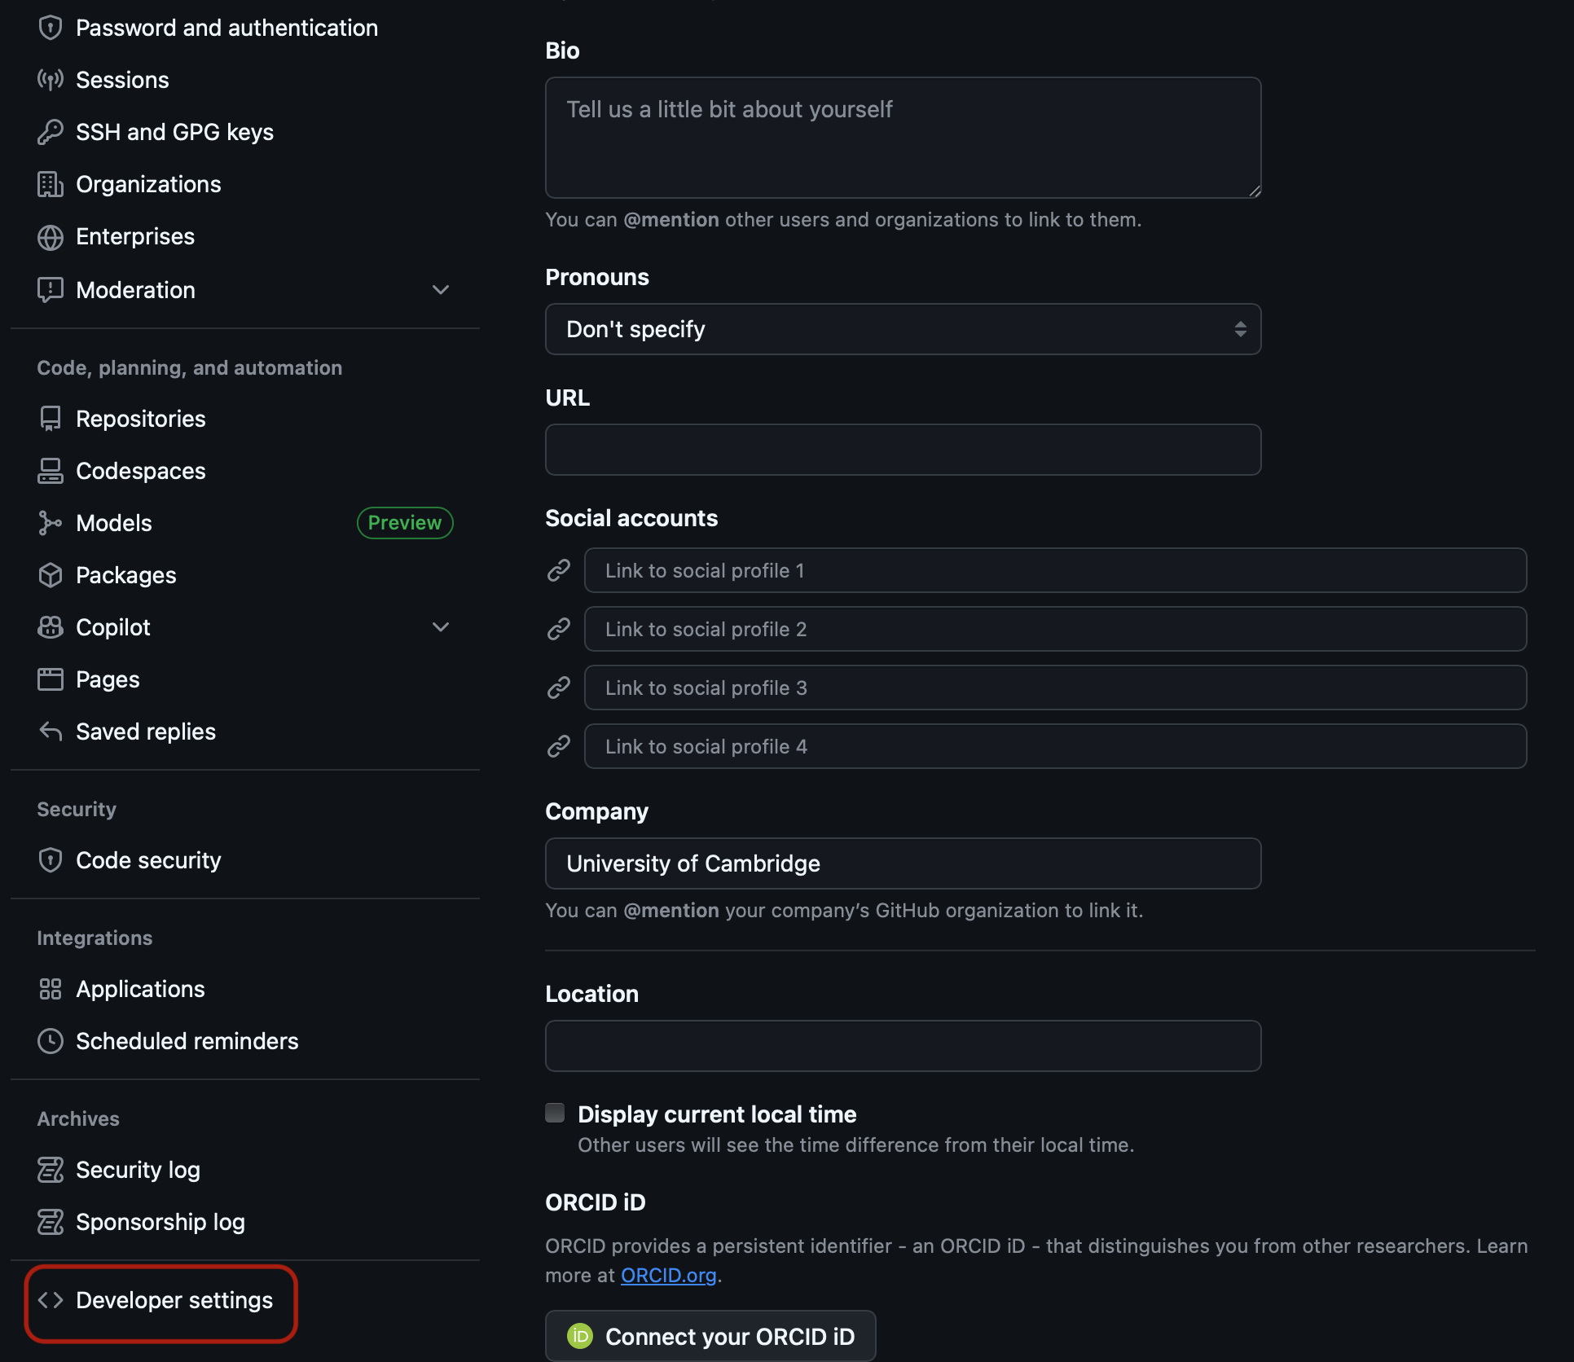Click the Saved replies arrow icon
The height and width of the screenshot is (1362, 1574).
click(x=51, y=731)
